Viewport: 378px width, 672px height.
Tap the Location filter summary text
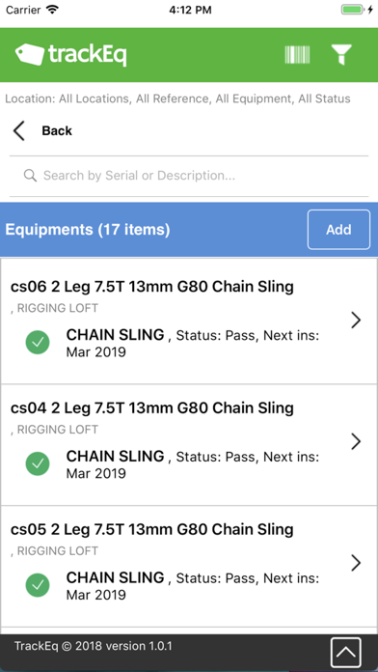click(177, 99)
